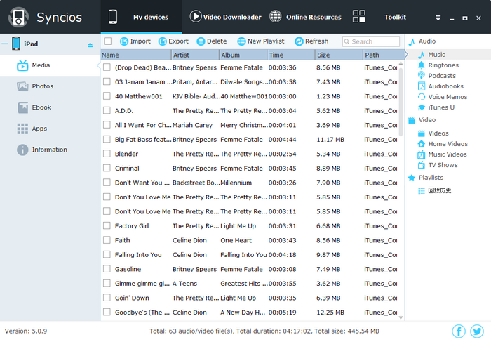
Task: Click the Photos icon in sidebar
Action: (x=22, y=86)
